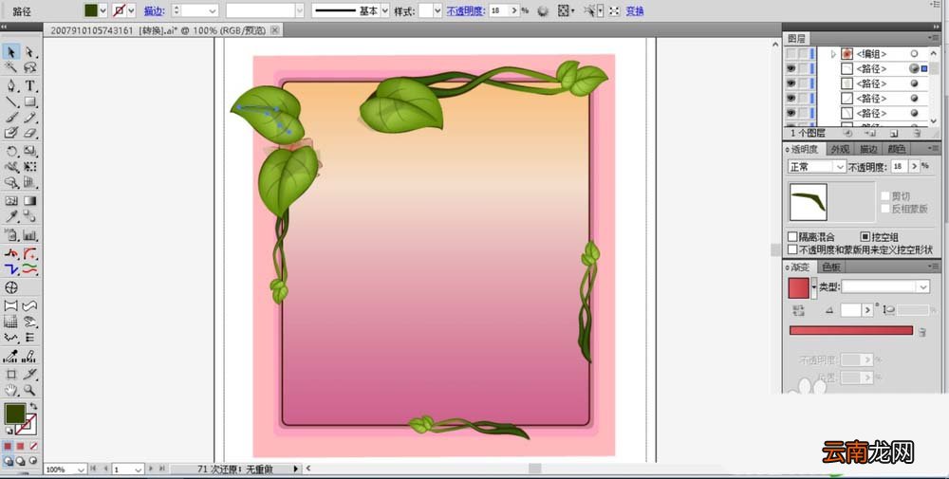Select the Type tool in toolbox
Image resolution: width=949 pixels, height=479 pixels.
coord(29,86)
